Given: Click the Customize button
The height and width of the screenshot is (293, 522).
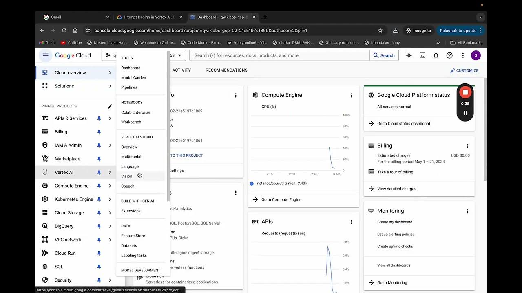Looking at the screenshot, I should 464,70.
